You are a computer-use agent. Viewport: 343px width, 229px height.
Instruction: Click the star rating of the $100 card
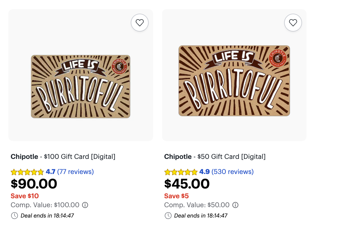click(x=27, y=172)
